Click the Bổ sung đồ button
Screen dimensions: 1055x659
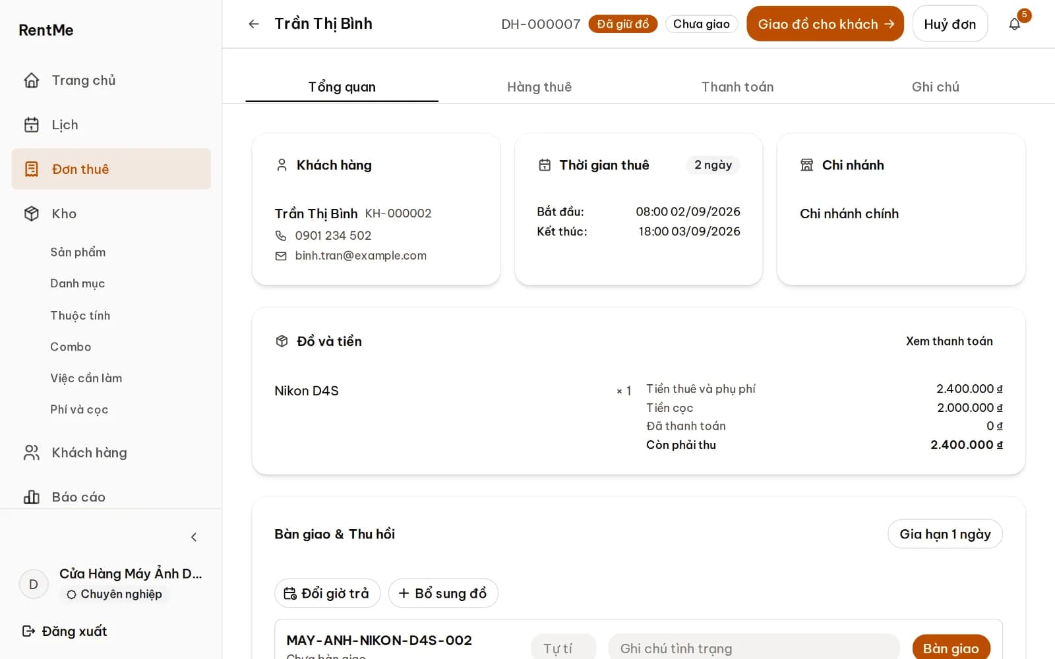coord(443,593)
